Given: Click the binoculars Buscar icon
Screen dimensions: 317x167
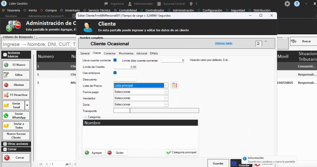Looking at the screenshot, I should tap(294, 41).
